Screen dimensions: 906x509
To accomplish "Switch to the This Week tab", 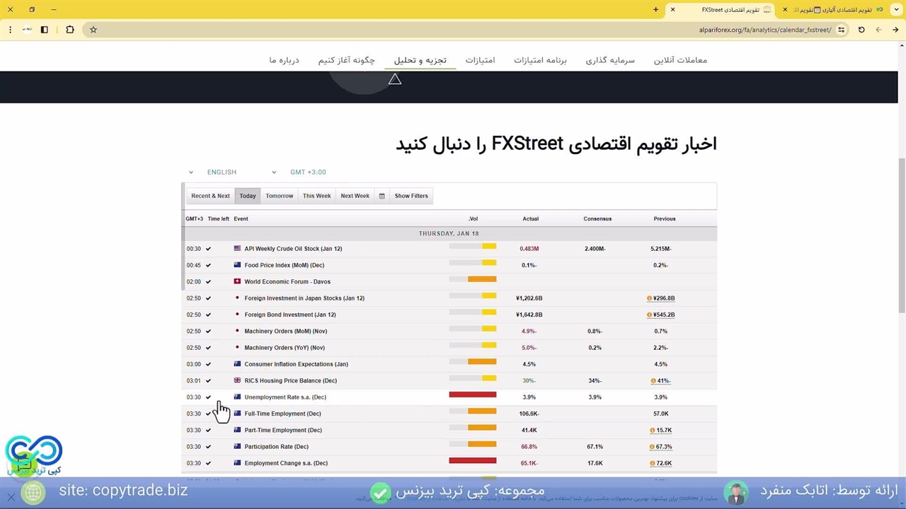I will point(316,196).
